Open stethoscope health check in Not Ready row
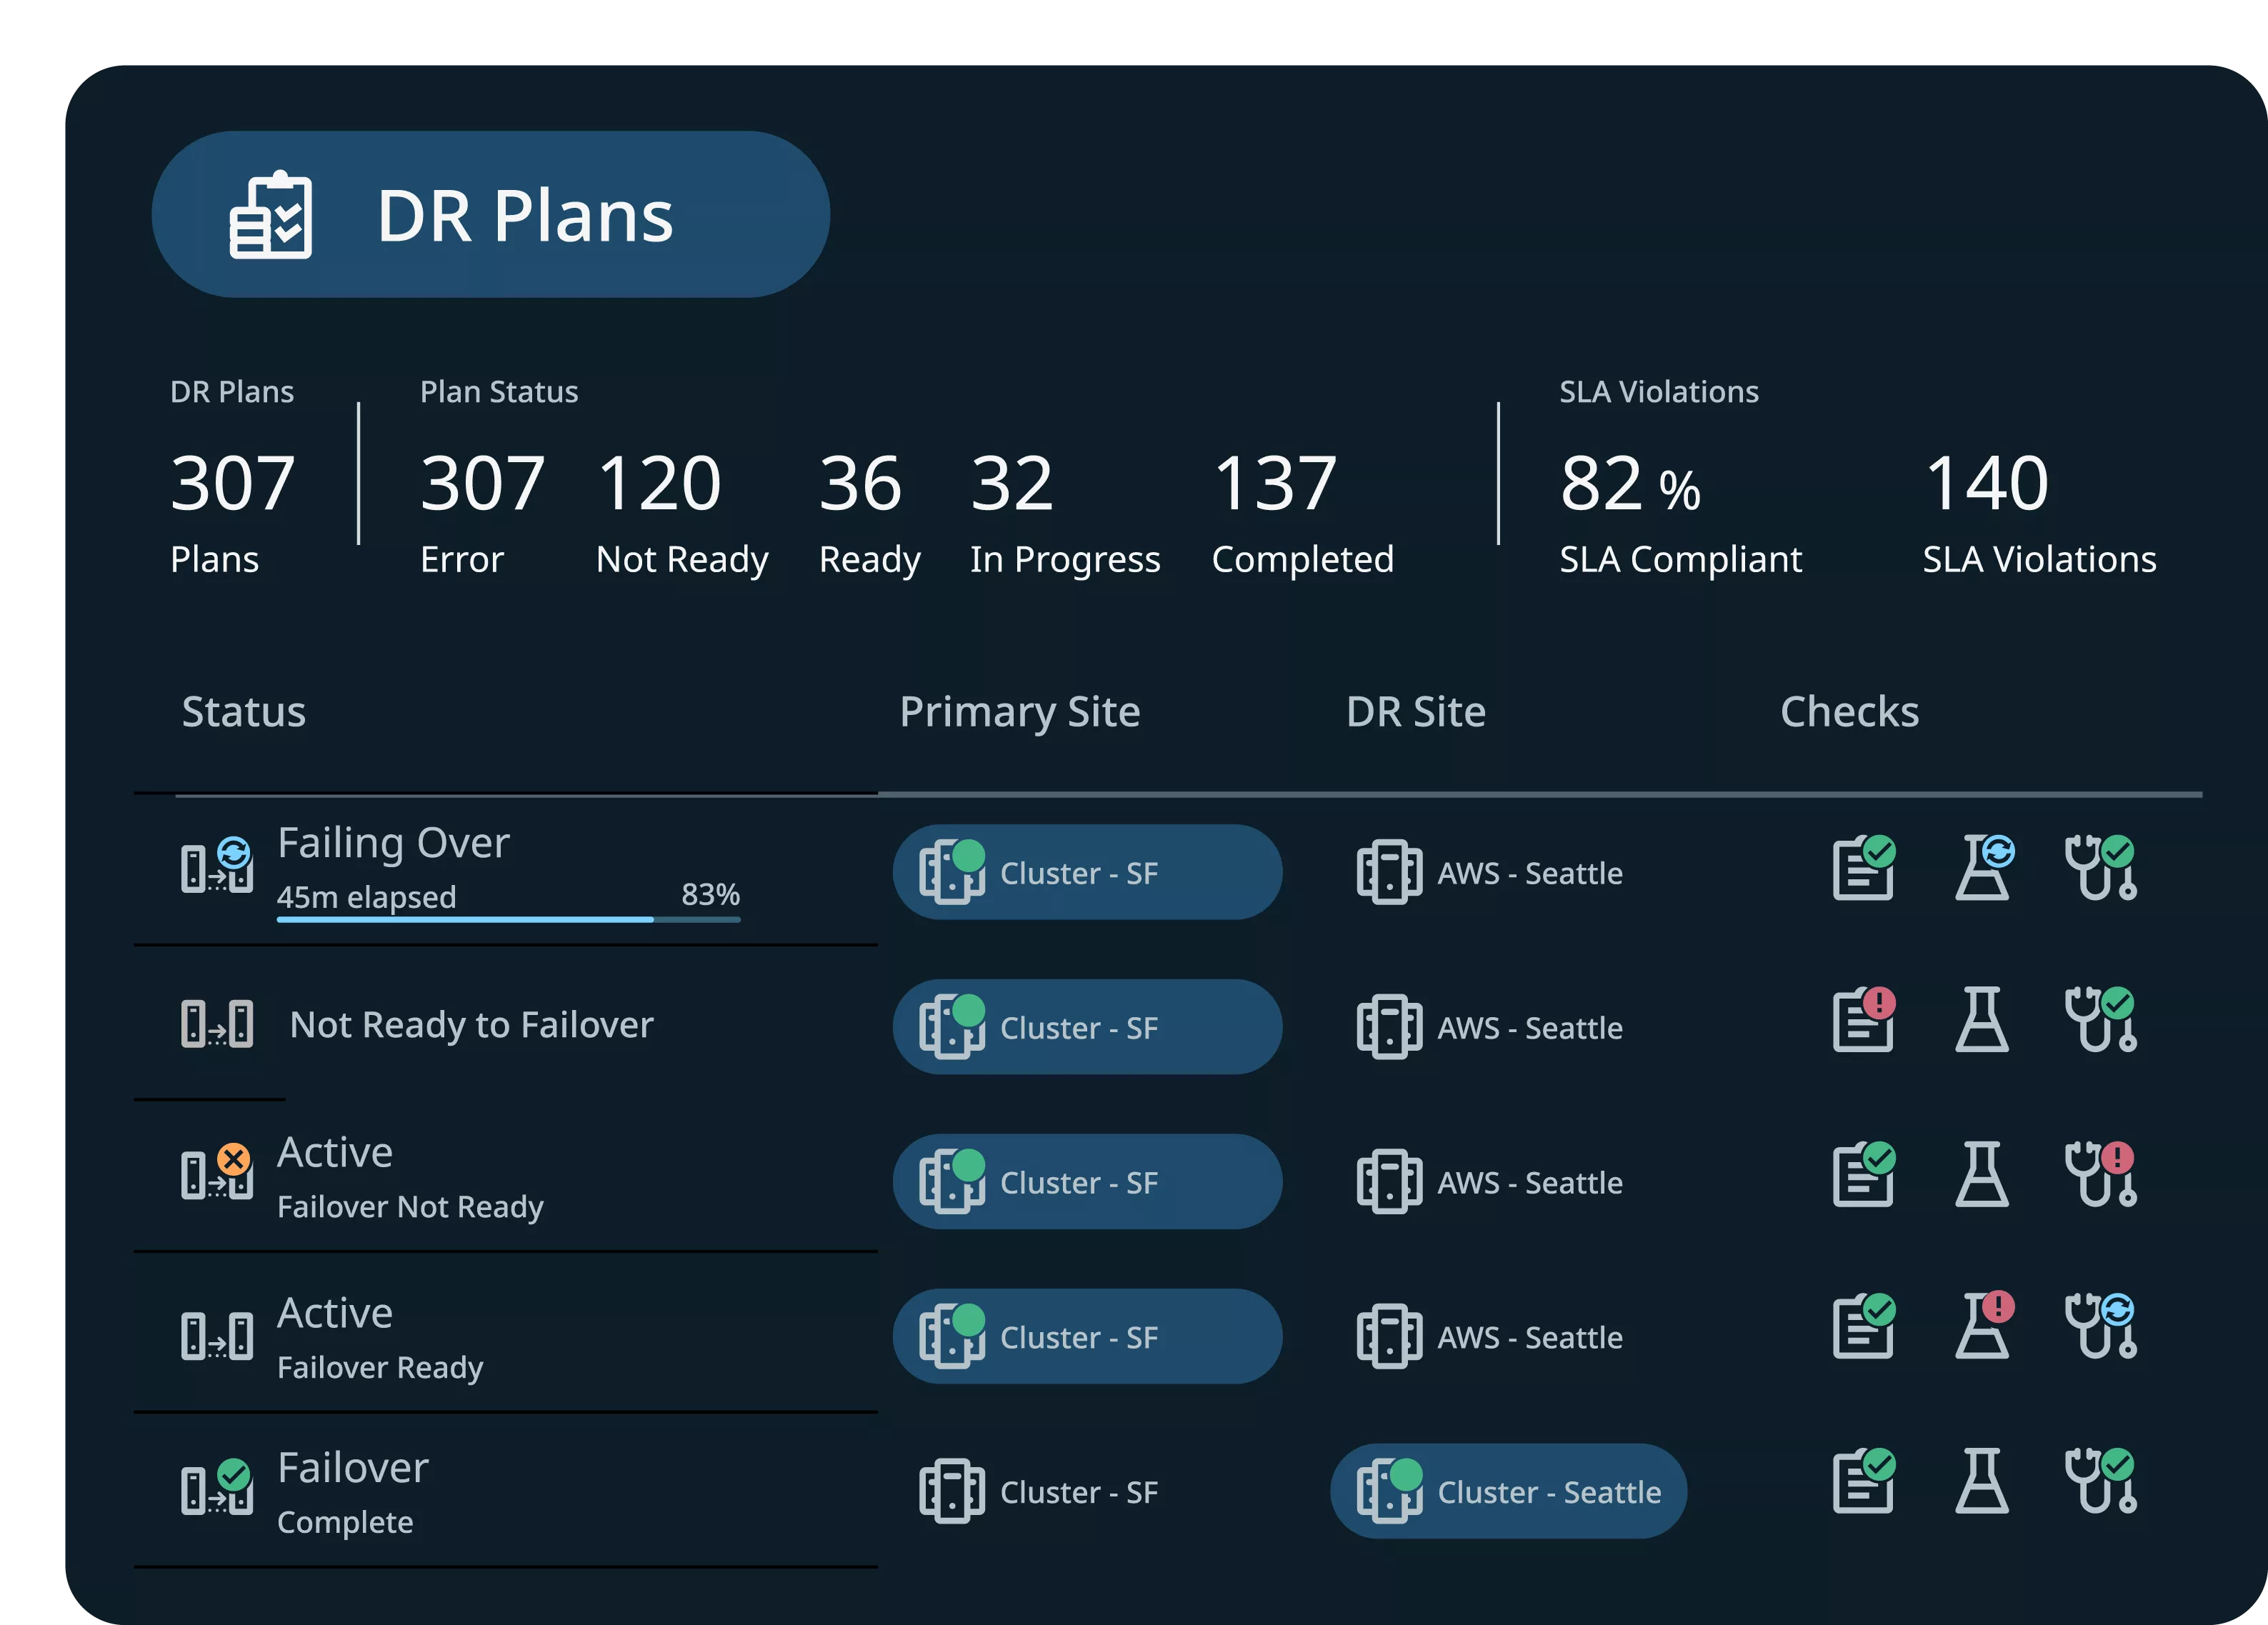2268x1625 pixels. click(x=2101, y=1019)
